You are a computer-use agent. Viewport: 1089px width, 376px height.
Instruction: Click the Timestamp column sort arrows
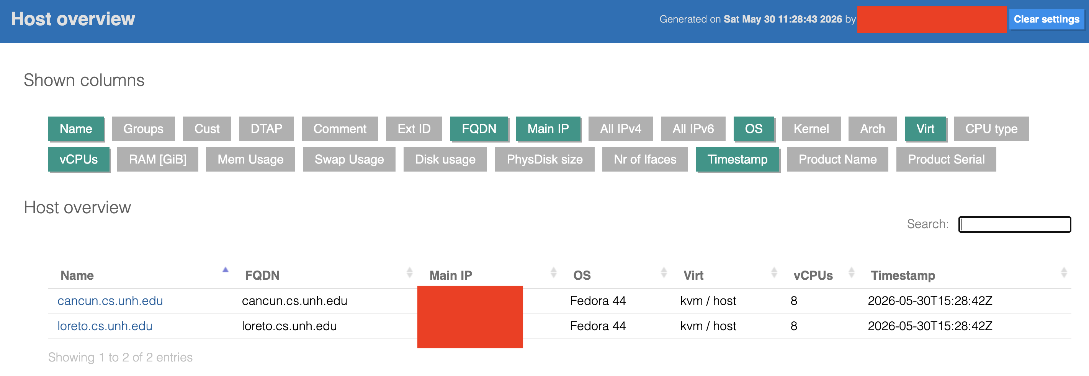coord(1064,272)
